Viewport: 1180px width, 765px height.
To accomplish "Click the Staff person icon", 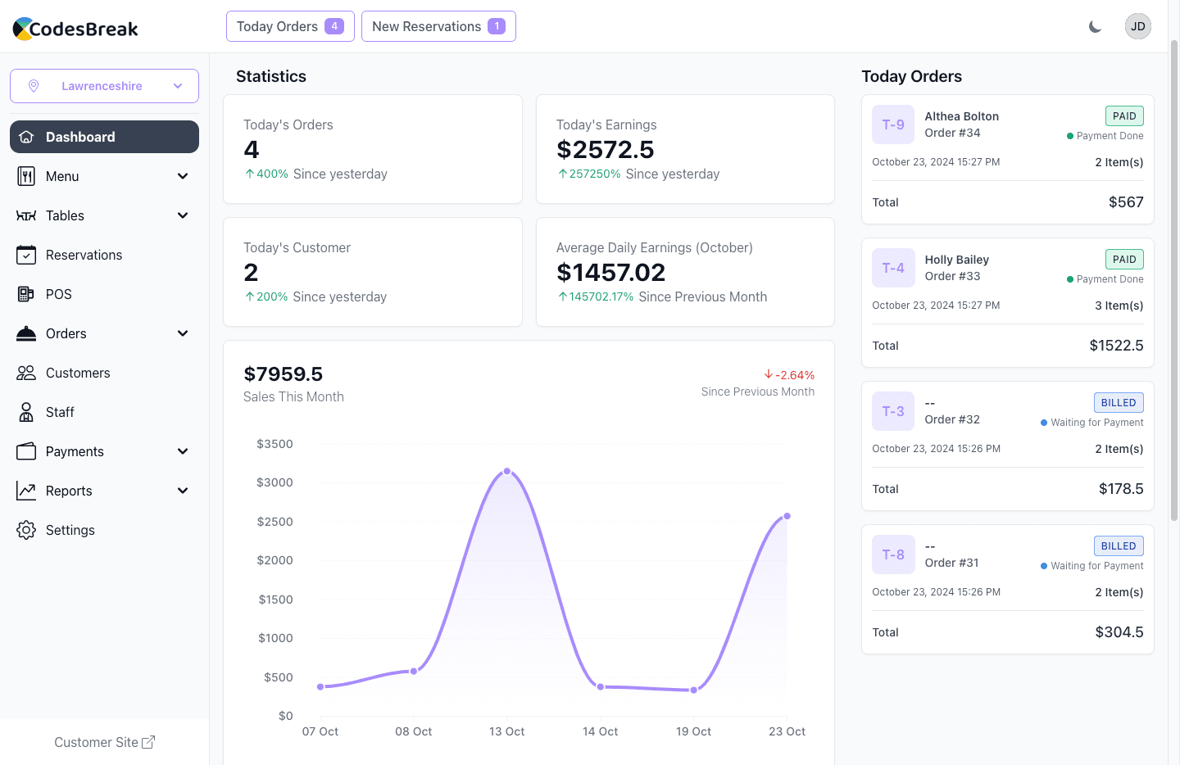I will [x=26, y=412].
